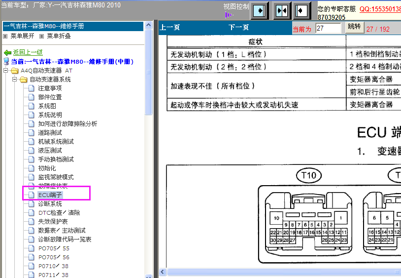The height and width of the screenshot is (278, 401).
Task: Click 菜单折叠 to collapse menu
Action: tap(59, 36)
